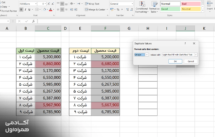Click into the formula bar input
Viewport: 215px width, 137px height.
[126, 21]
